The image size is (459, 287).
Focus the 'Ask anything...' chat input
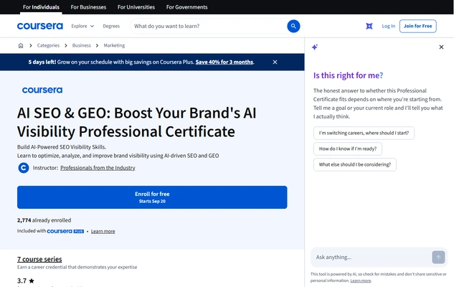click(x=371, y=257)
